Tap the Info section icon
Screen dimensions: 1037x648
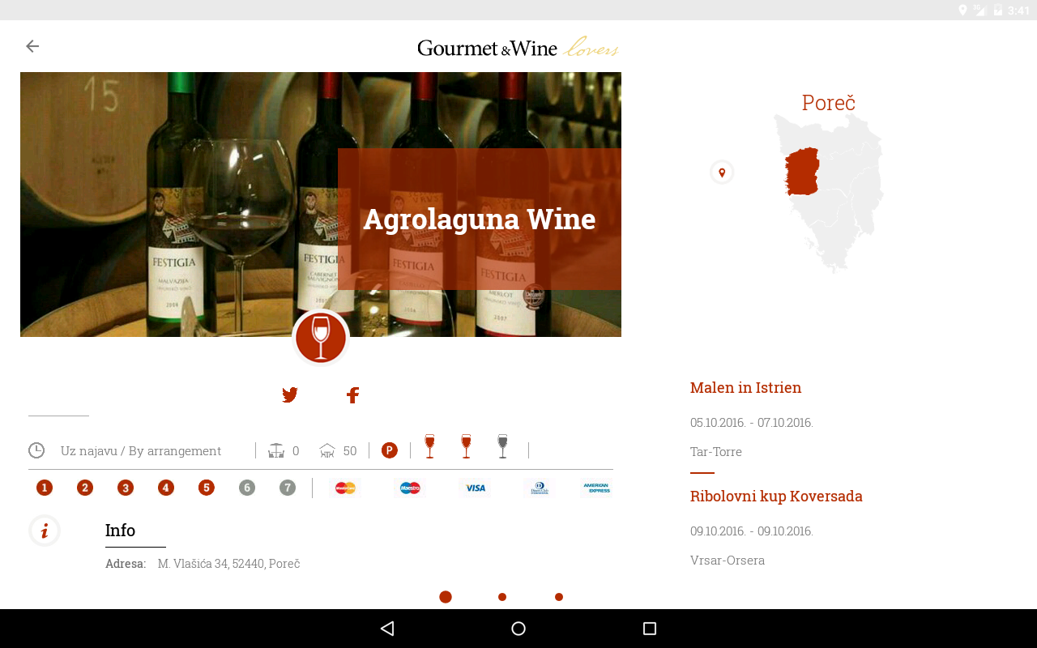(45, 531)
